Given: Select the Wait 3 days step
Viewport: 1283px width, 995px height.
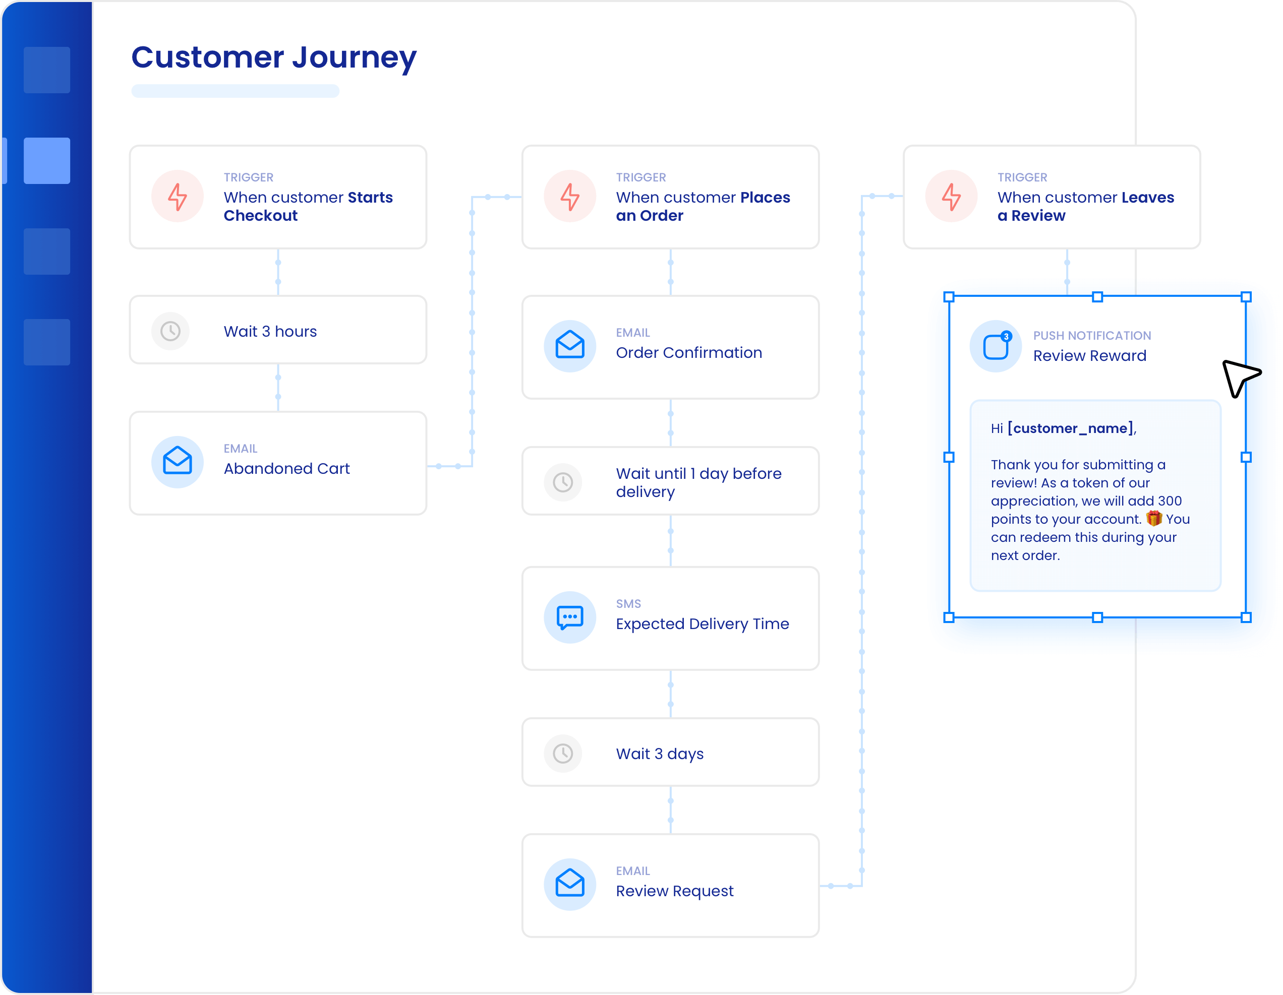Looking at the screenshot, I should tap(670, 752).
